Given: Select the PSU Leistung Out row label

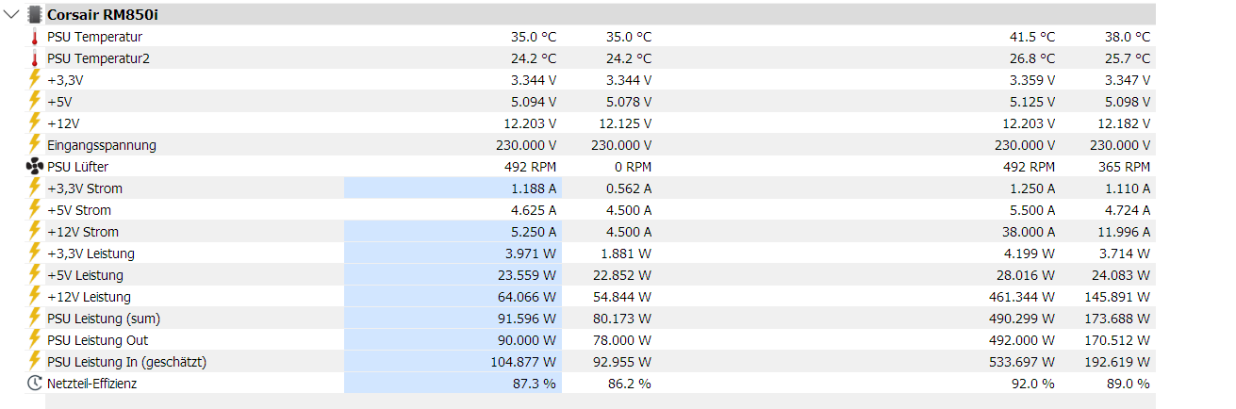Looking at the screenshot, I should (x=97, y=340).
